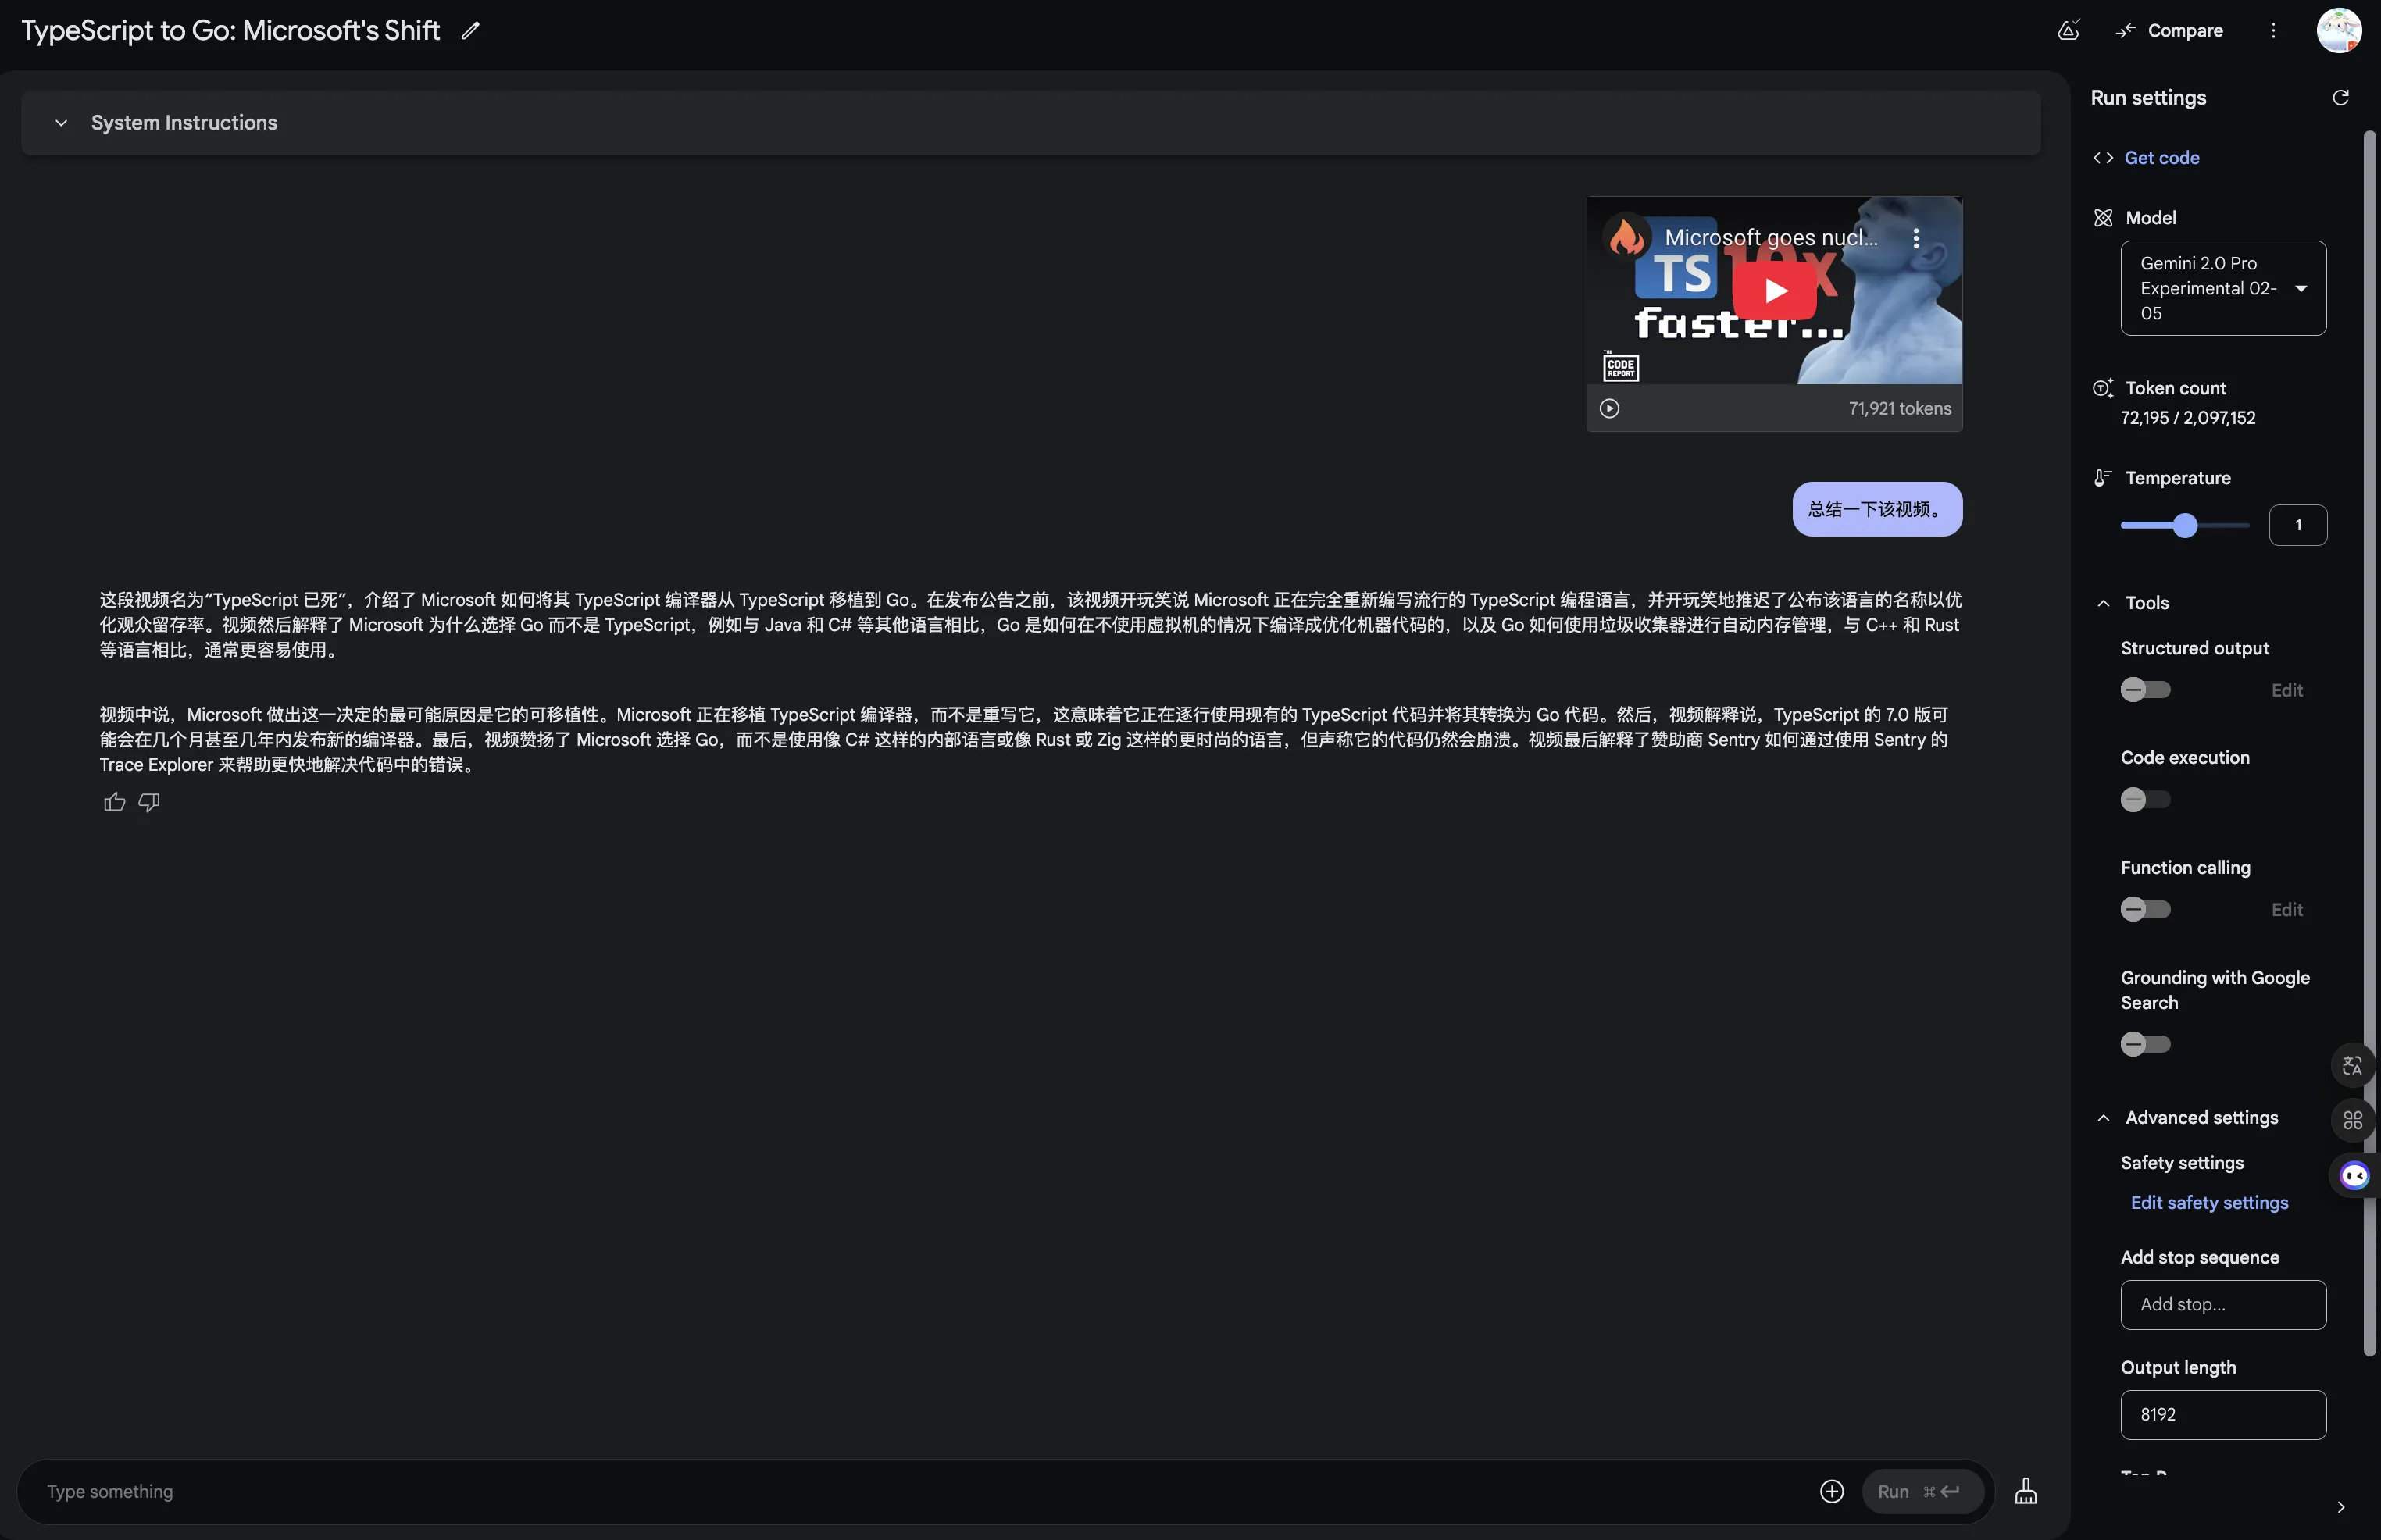Screen dimensions: 2381x1540
Task: Select the user message bubble 总结一下该视频
Action: tap(1876, 510)
